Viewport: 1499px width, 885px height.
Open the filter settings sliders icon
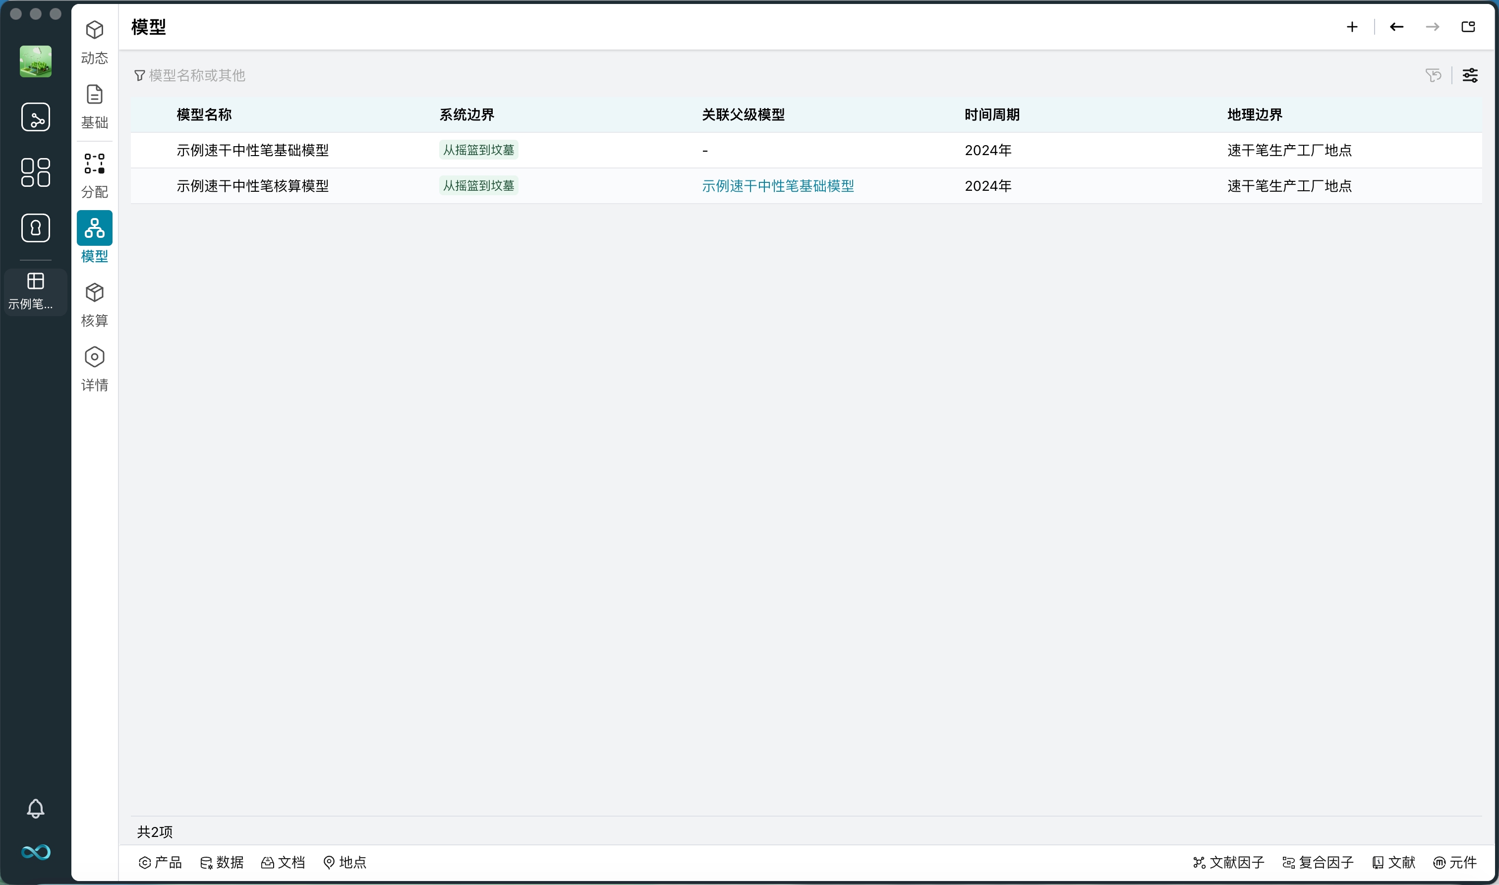(1470, 75)
